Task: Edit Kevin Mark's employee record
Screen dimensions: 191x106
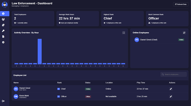Action: click(171, 97)
